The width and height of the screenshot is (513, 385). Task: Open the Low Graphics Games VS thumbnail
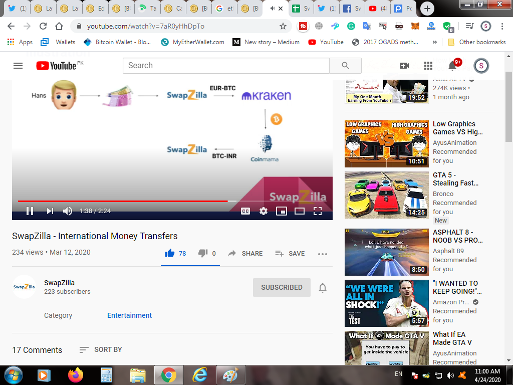coord(386,144)
